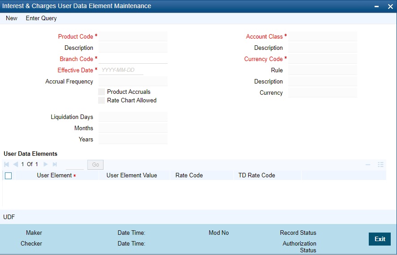The height and width of the screenshot is (255, 397).
Task: Click the Product Code Description field
Action: click(133, 48)
